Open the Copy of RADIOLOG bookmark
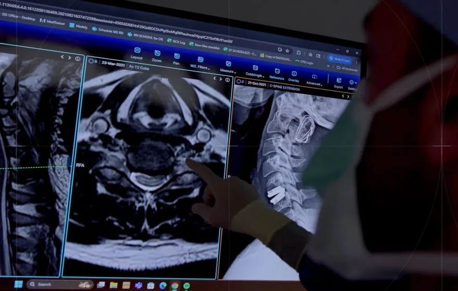This screenshot has width=458, height=291. click(275, 57)
